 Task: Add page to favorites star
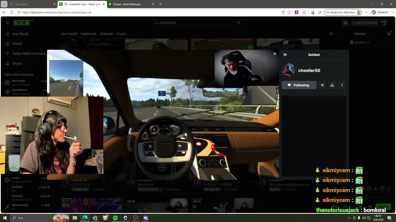point(289,12)
